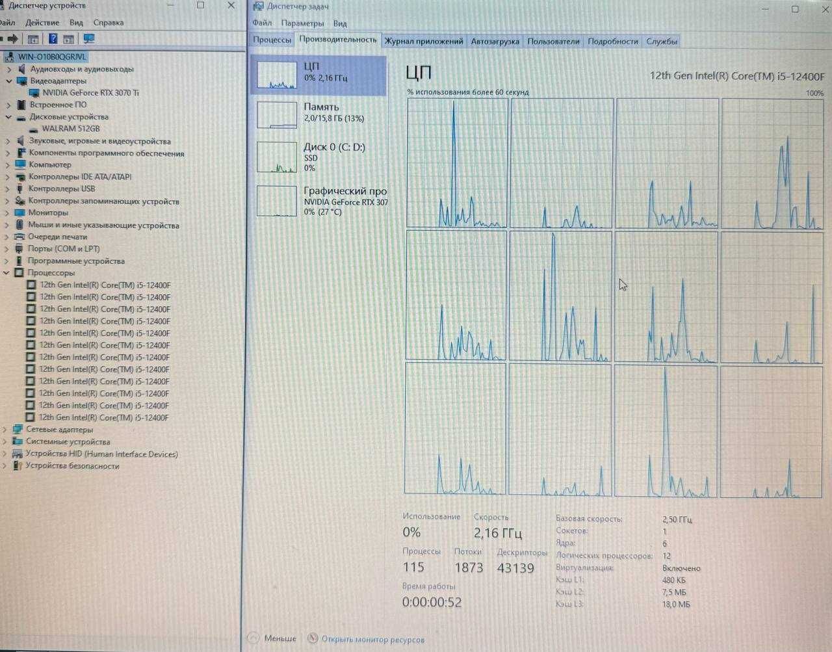The height and width of the screenshot is (652, 832).
Task: Select Диск 0 (C: D:) in sidebar
Action: pyautogui.click(x=318, y=157)
